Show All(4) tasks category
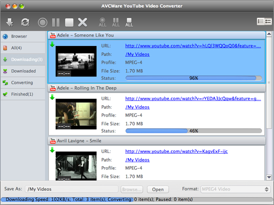The height and width of the screenshot is (205, 274). pos(23,48)
